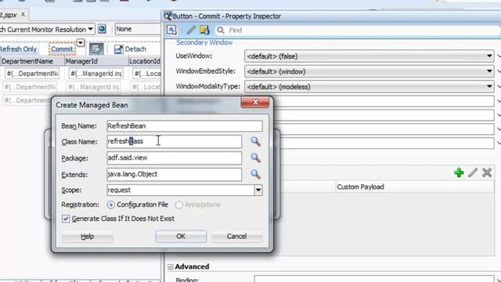Add a new entry with the green plus
The width and height of the screenshot is (501, 282).
click(459, 172)
